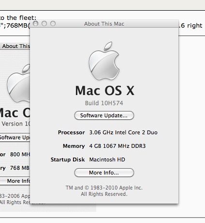The image size is (205, 223).
Task: Click the 'to the fleet:' text line
Action: [18, 17]
